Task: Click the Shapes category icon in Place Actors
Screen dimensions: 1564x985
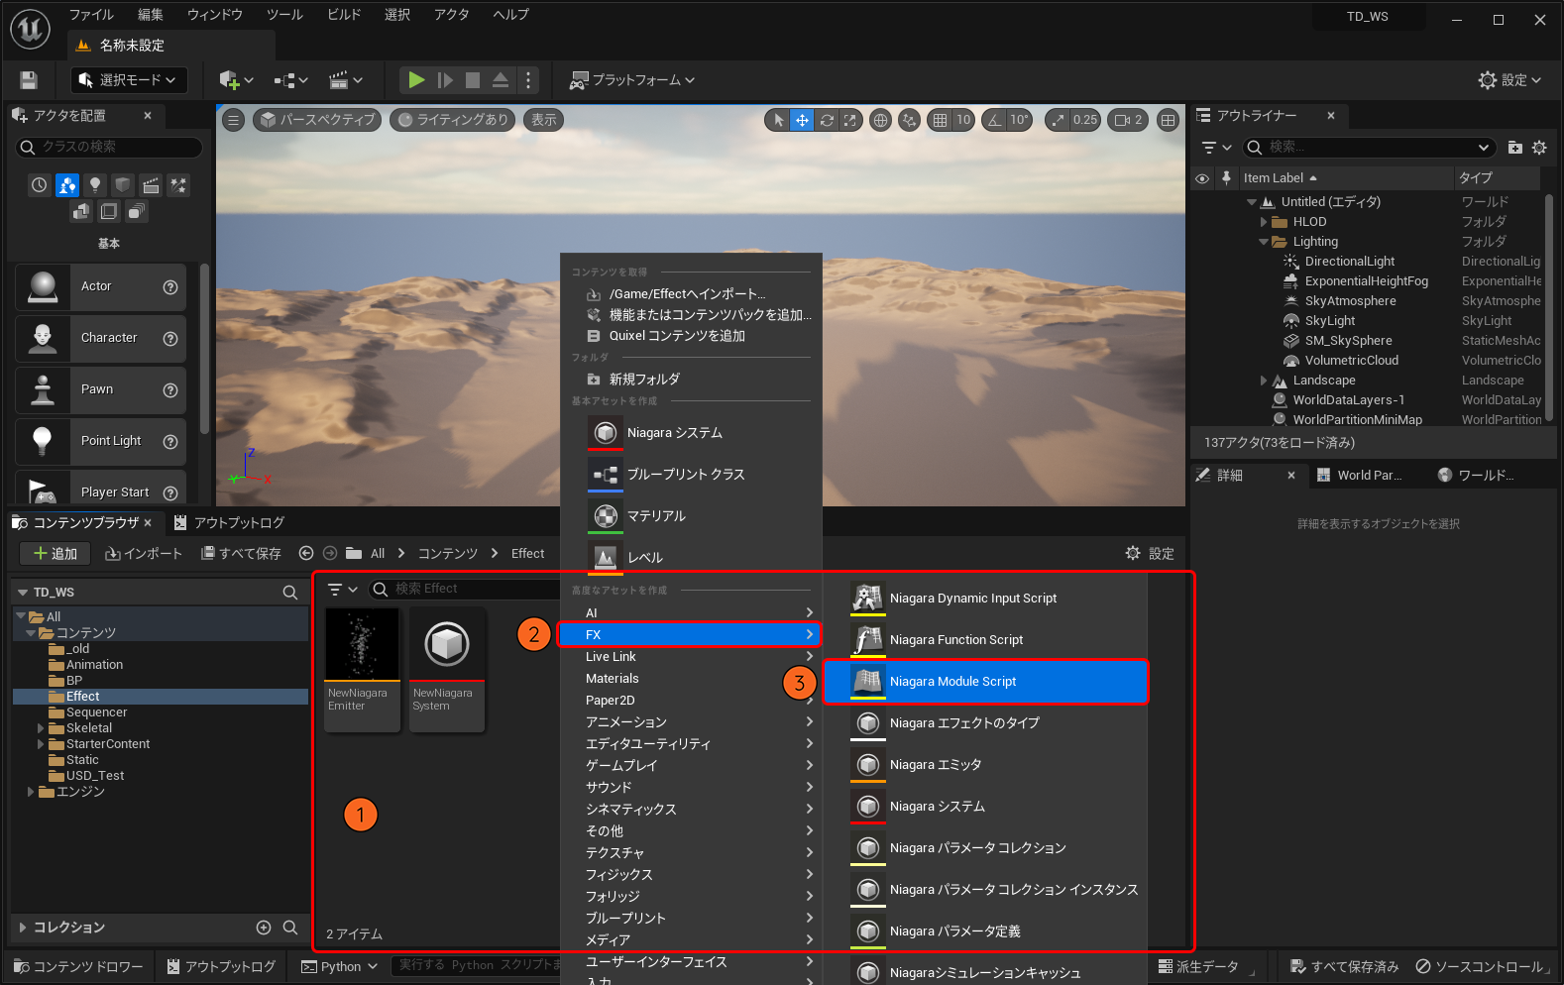Action: coord(123,185)
